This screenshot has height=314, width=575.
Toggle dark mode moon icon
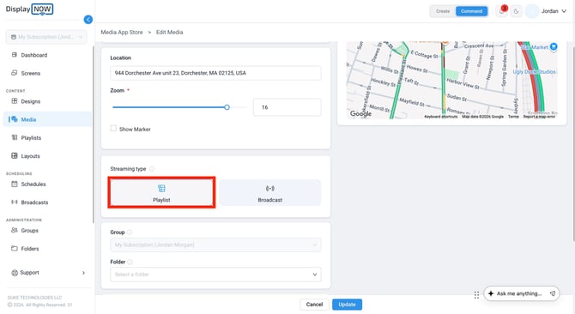click(517, 11)
